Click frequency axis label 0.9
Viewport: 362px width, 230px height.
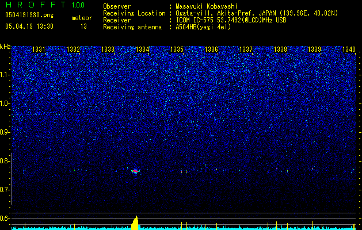(5, 132)
